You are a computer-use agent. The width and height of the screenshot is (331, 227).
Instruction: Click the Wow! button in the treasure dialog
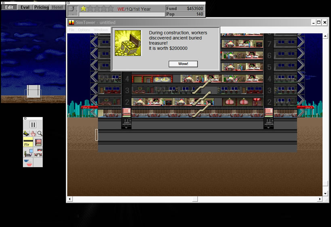coord(183,64)
